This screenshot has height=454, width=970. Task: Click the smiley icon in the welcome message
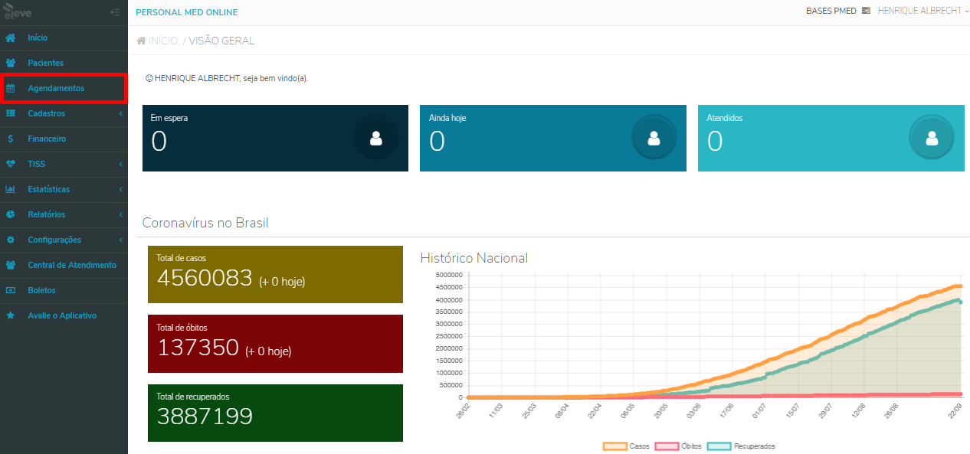(x=149, y=78)
